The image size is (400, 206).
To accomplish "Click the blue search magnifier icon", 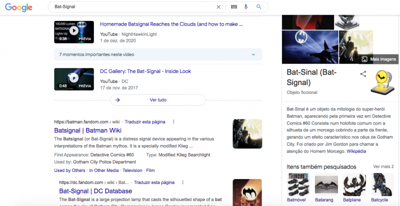I will click(258, 7).
